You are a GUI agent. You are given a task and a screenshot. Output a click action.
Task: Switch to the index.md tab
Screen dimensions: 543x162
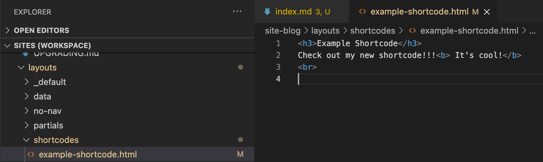(x=301, y=12)
